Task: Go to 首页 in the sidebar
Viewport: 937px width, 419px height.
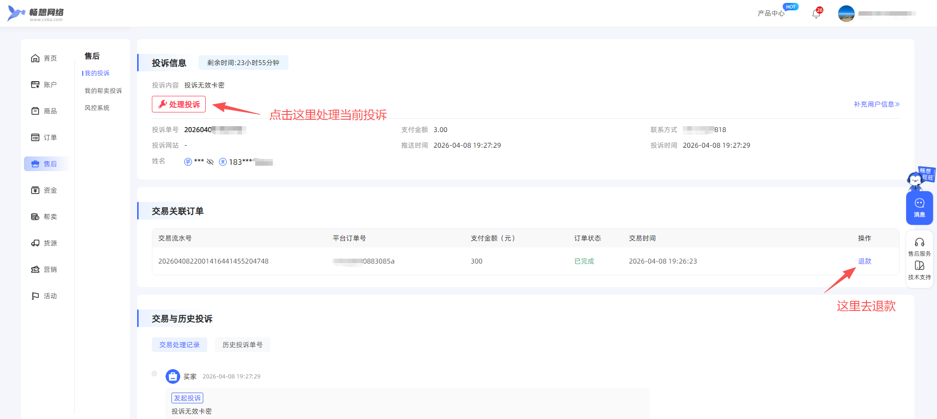Action: [x=45, y=58]
